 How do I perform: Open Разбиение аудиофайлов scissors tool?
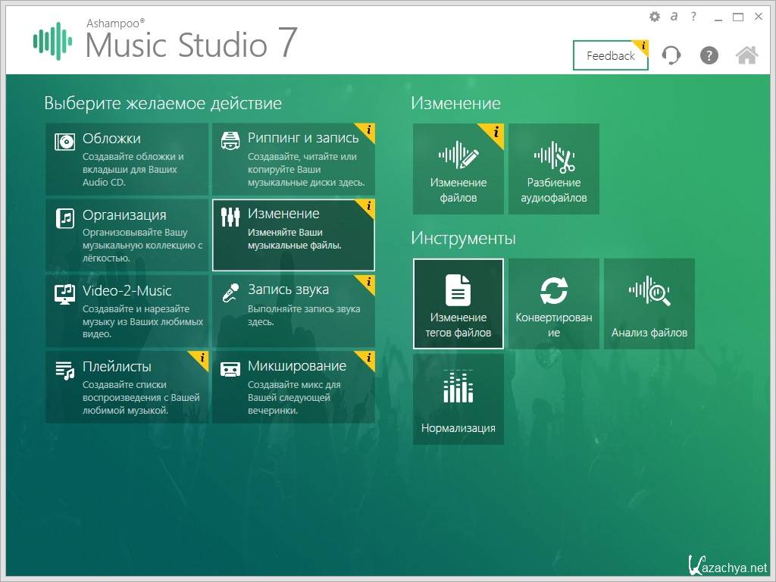pos(554,168)
